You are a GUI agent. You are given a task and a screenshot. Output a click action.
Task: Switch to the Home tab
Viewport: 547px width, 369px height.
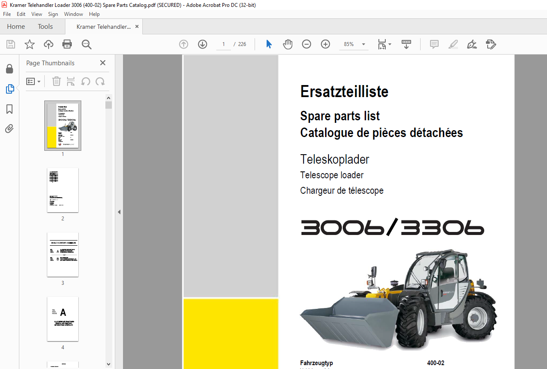click(16, 27)
